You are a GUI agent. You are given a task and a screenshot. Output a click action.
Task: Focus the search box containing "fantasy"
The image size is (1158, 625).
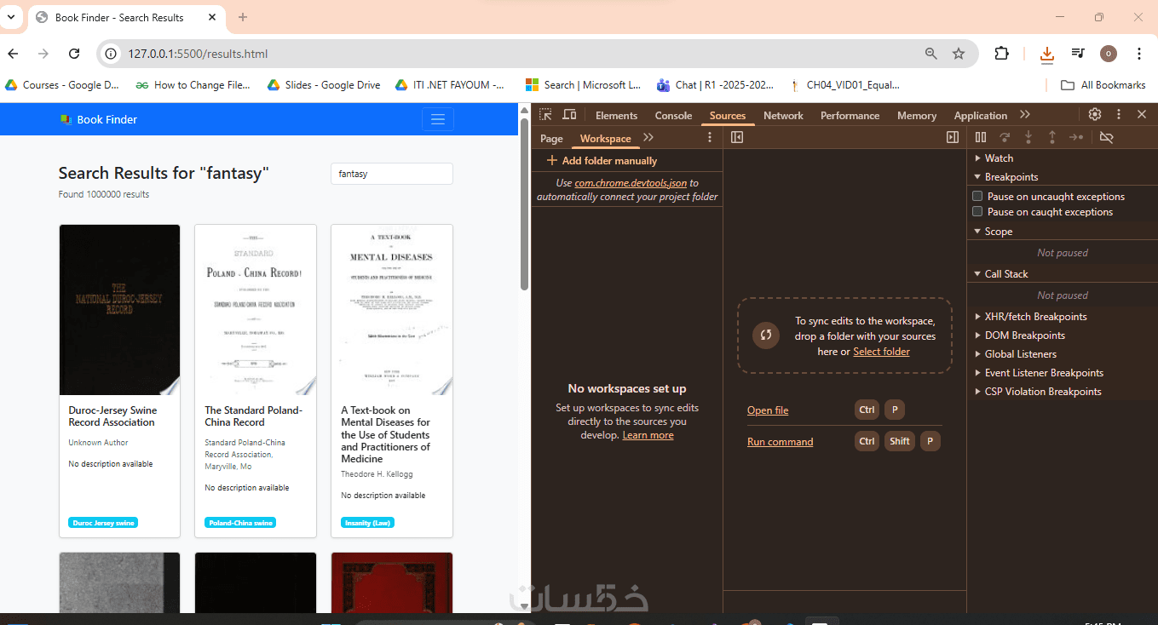392,174
